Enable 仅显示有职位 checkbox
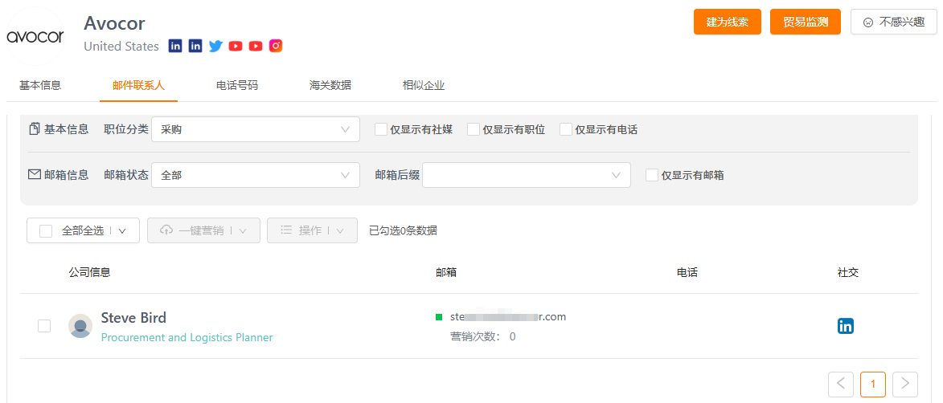 coord(474,129)
